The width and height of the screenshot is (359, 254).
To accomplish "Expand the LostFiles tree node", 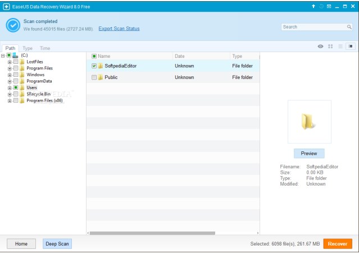I will tap(10, 62).
